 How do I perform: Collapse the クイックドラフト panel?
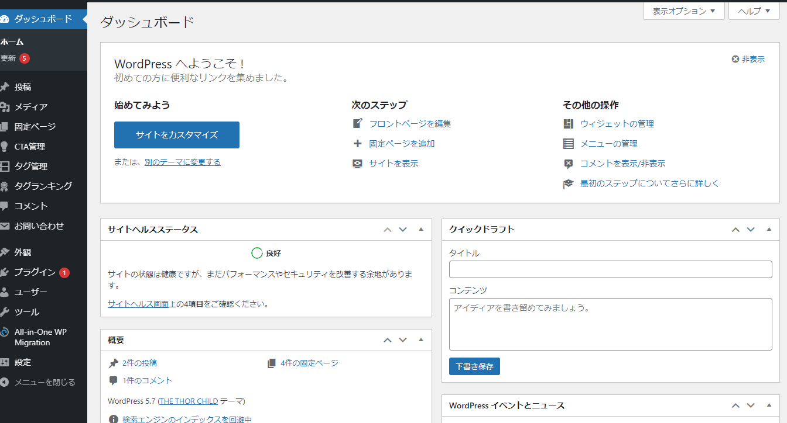click(x=769, y=230)
